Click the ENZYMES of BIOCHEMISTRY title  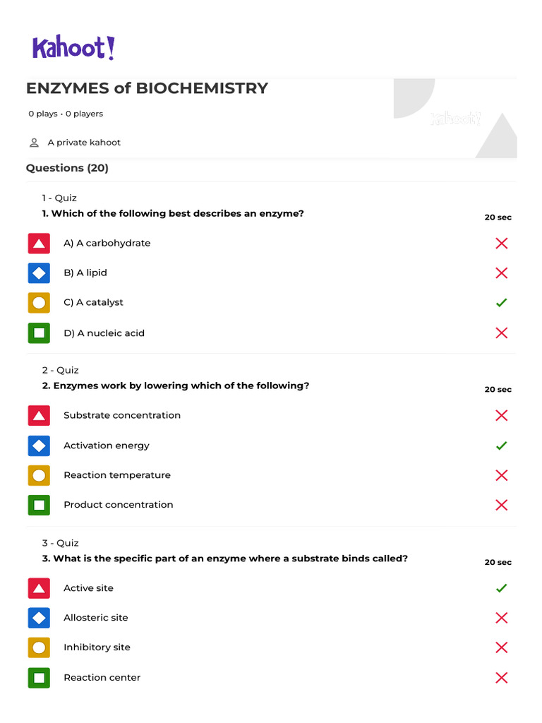pyautogui.click(x=147, y=88)
